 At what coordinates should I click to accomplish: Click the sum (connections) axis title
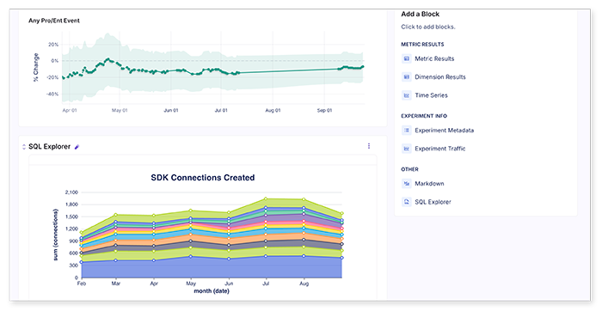coord(56,235)
